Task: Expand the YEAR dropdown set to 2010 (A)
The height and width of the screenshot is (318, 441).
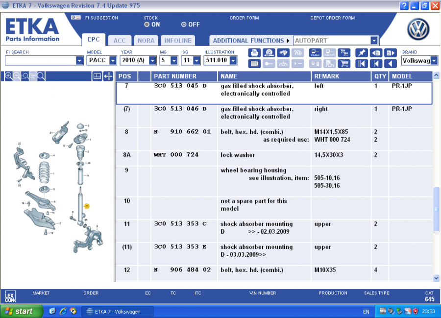Action: (138, 61)
